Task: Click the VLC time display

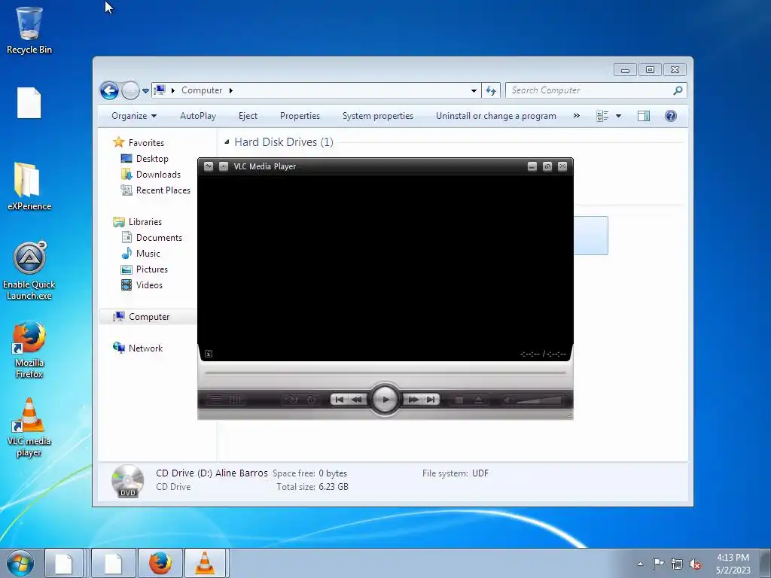Action: [543, 354]
